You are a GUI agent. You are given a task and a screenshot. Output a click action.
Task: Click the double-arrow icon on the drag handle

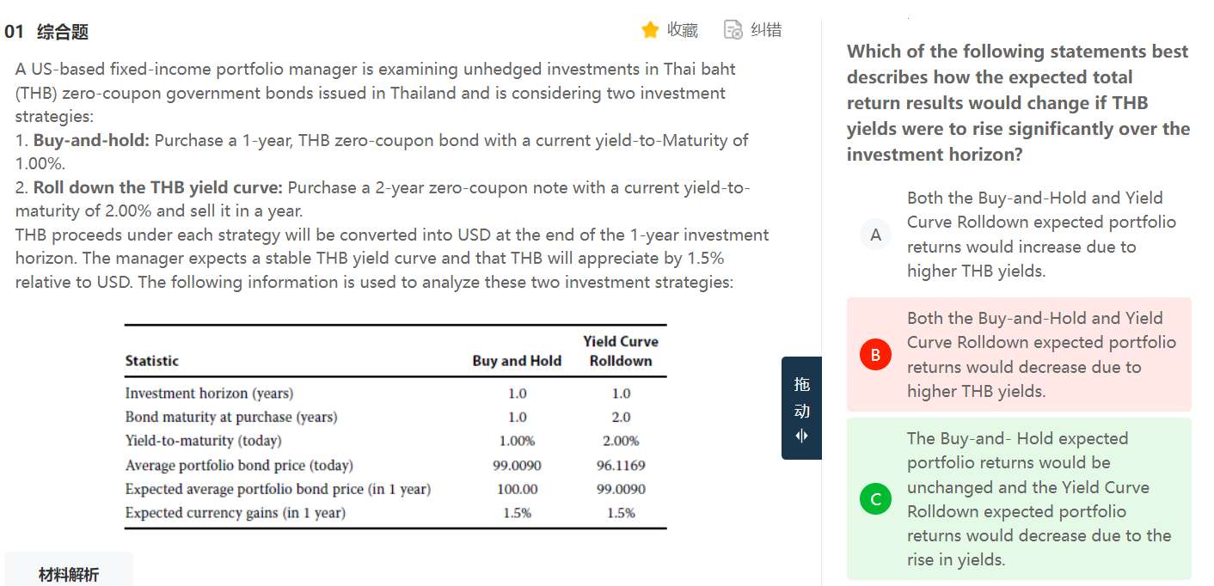click(801, 436)
